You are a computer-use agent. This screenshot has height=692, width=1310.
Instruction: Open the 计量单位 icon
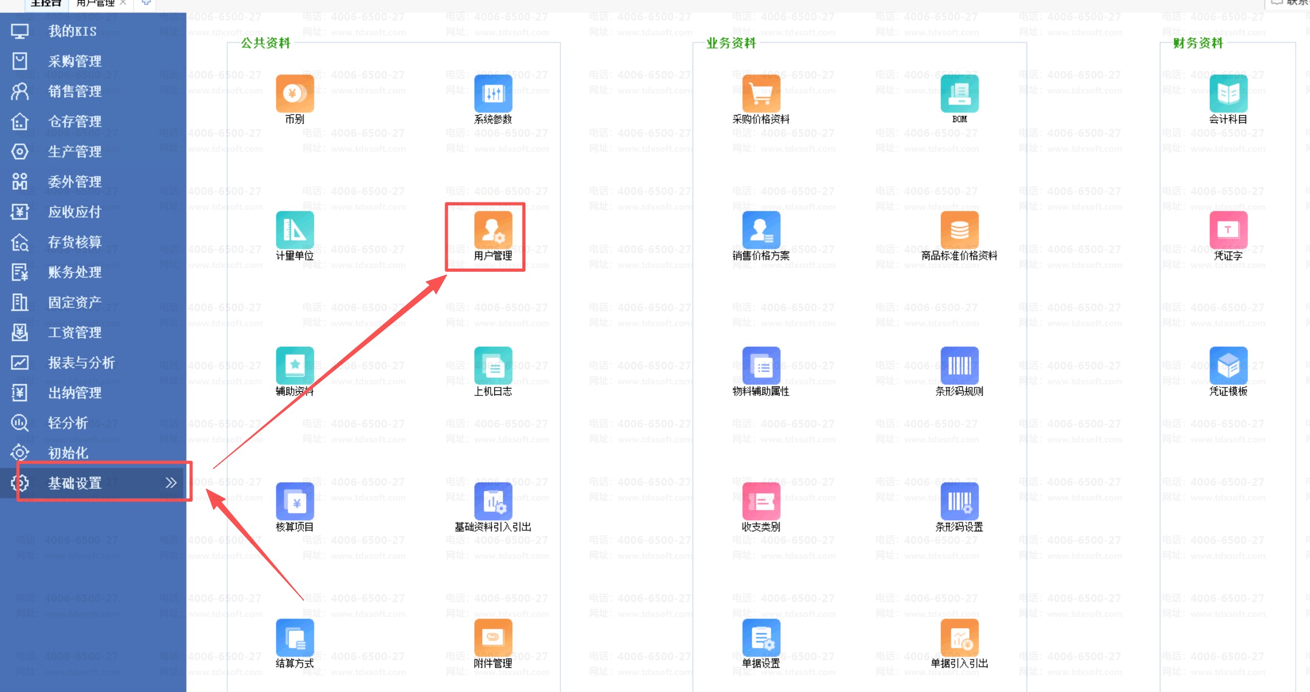(294, 230)
